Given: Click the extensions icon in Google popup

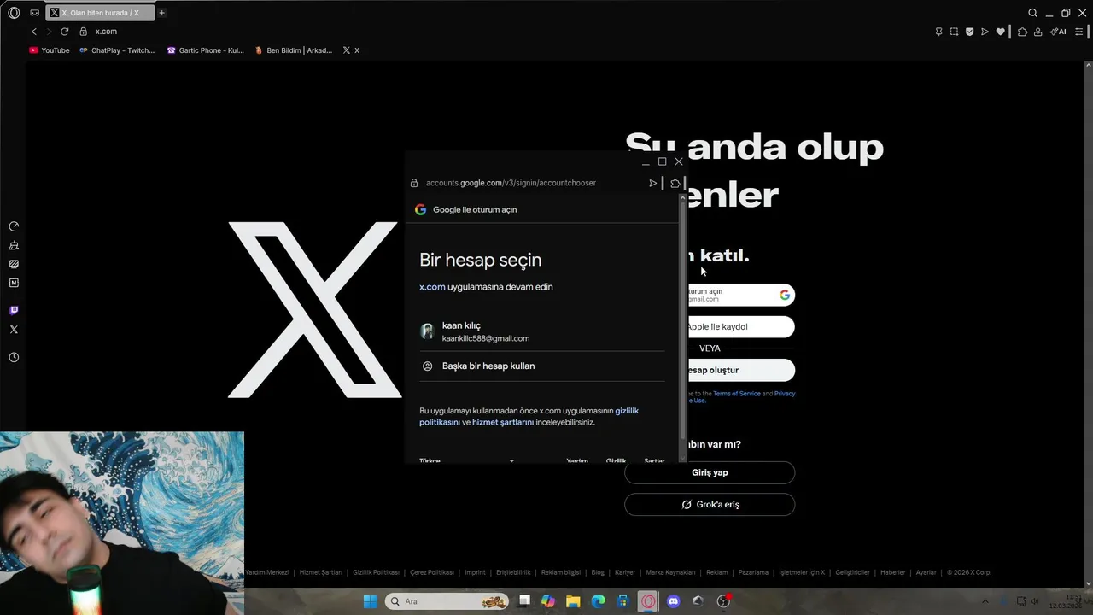Looking at the screenshot, I should click(675, 183).
